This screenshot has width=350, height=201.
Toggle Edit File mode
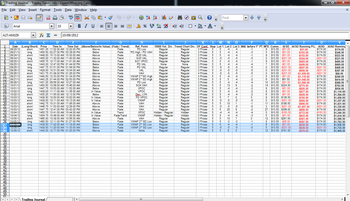pos(39,18)
